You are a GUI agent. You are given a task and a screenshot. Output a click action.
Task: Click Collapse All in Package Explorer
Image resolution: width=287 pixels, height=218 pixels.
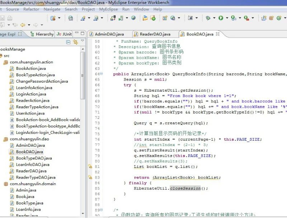(x=68, y=42)
